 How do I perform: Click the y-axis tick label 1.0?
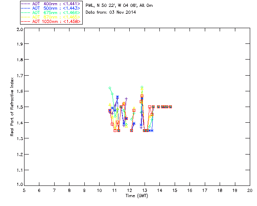(20, 184)
